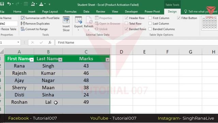The image size is (218, 123).
Task: Toggle the Filter Button checkbox
Action: (x=178, y=18)
